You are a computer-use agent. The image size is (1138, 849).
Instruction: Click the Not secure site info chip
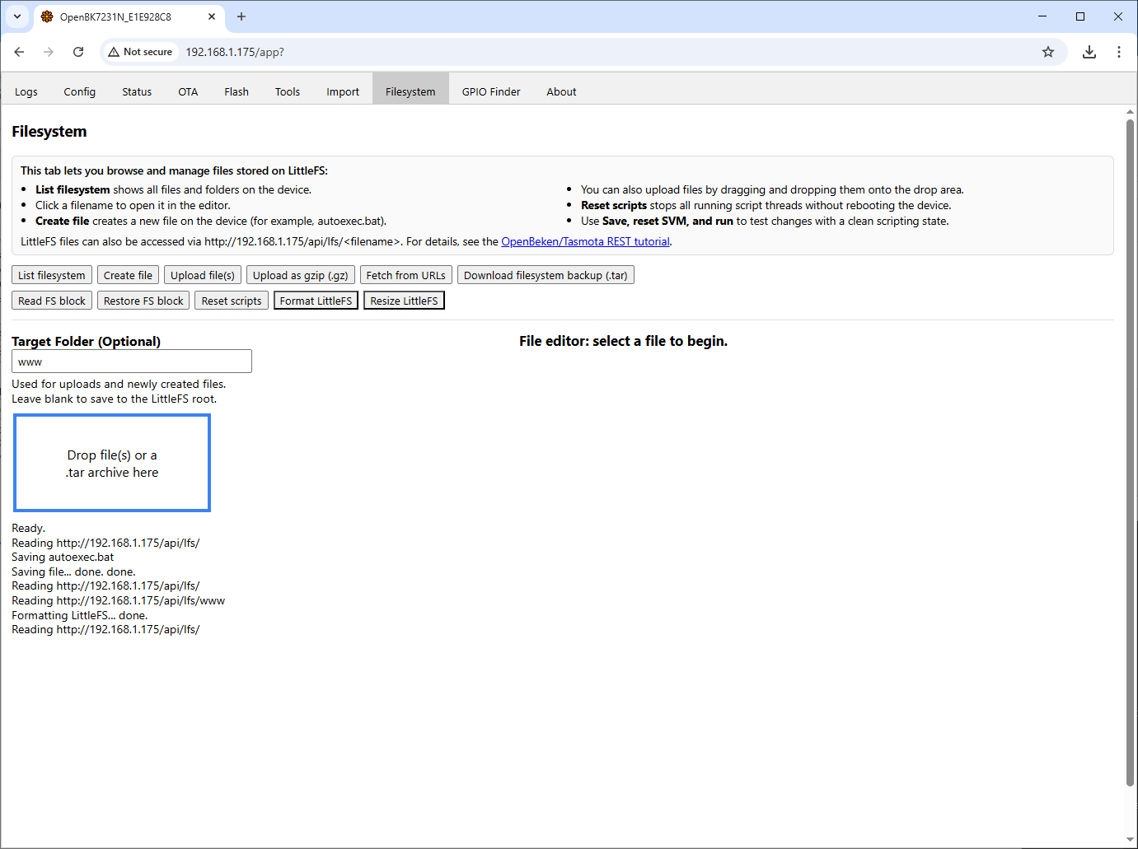[x=140, y=52]
